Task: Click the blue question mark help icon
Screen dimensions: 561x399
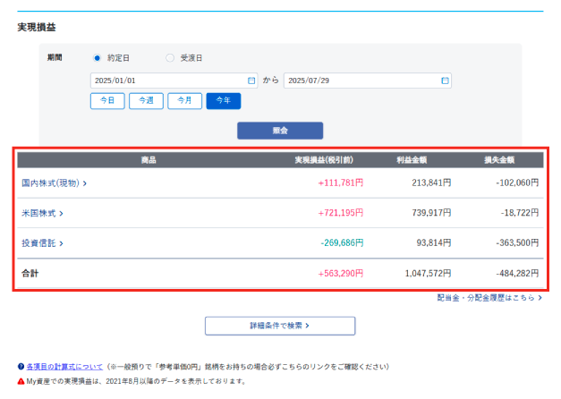Action: point(21,367)
